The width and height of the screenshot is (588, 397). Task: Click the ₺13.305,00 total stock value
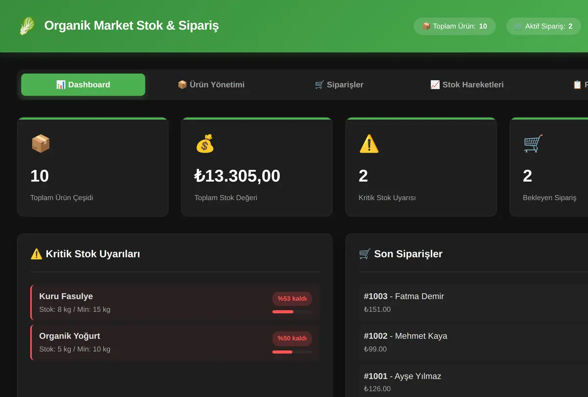click(x=237, y=176)
